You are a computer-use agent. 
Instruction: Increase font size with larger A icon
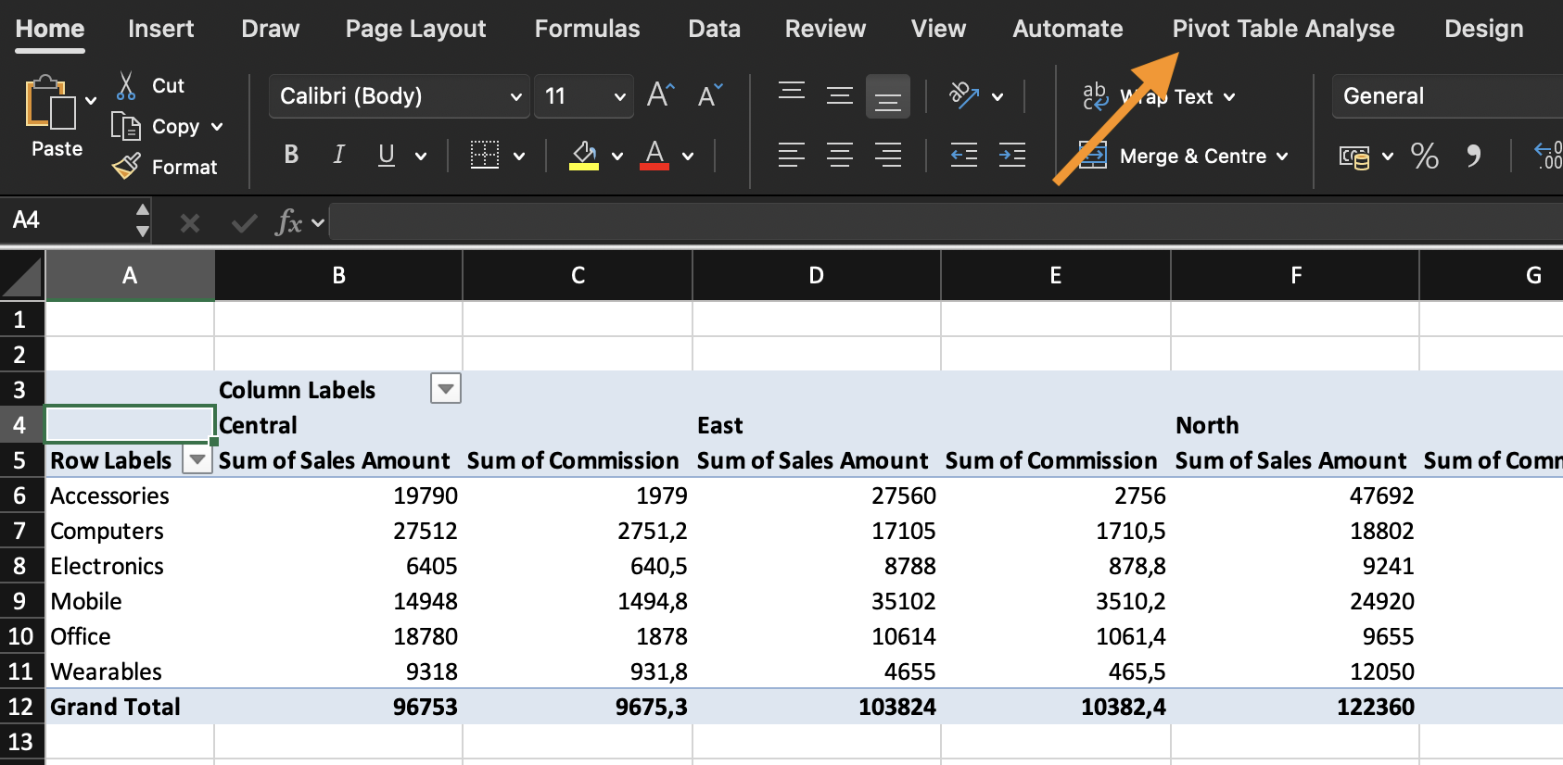[660, 95]
